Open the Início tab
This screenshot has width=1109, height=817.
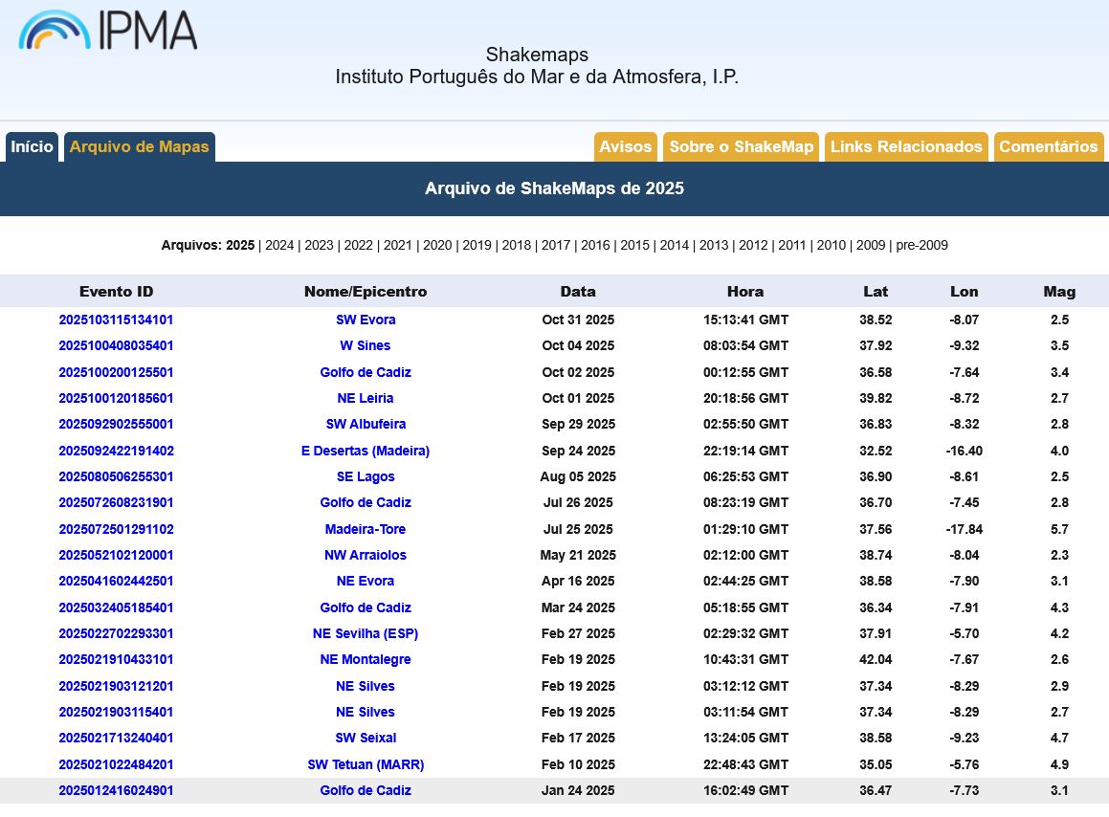(32, 147)
